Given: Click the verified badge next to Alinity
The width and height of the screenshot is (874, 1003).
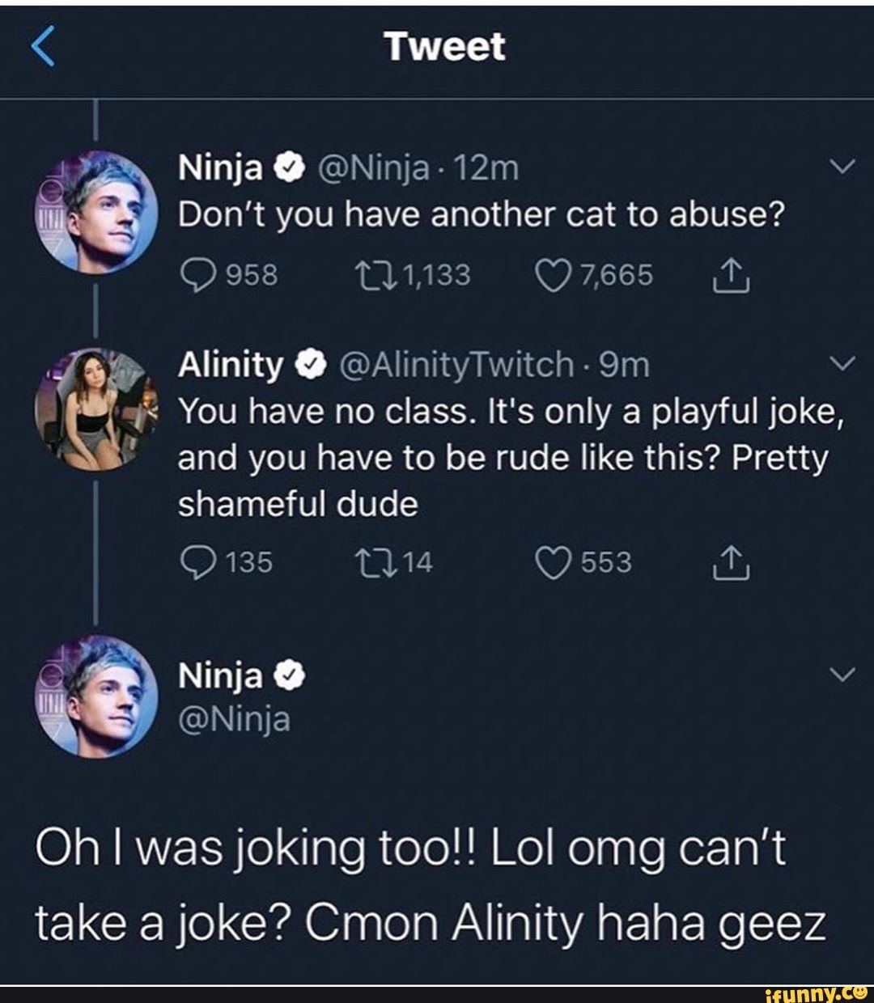Looking at the screenshot, I should tap(310, 365).
